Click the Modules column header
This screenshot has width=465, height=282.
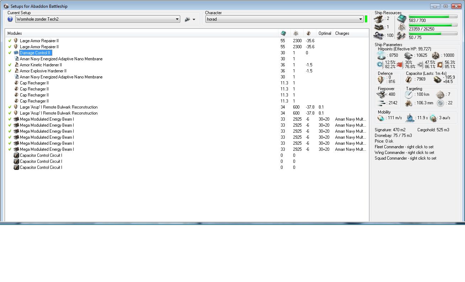click(141, 33)
